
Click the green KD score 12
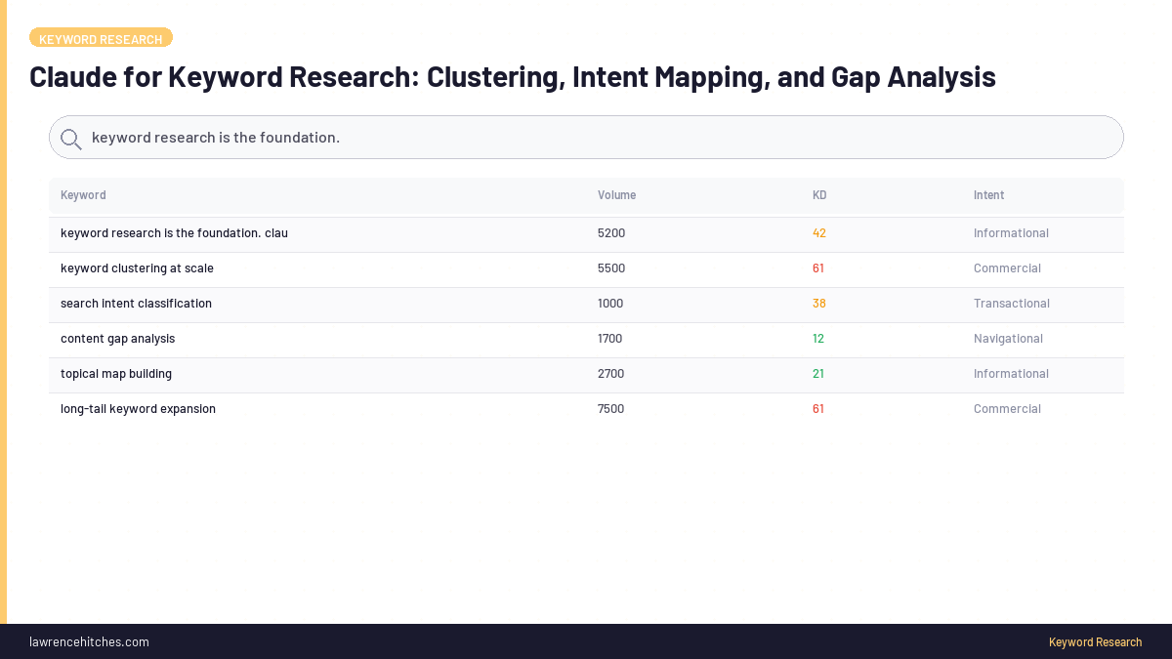click(x=817, y=338)
